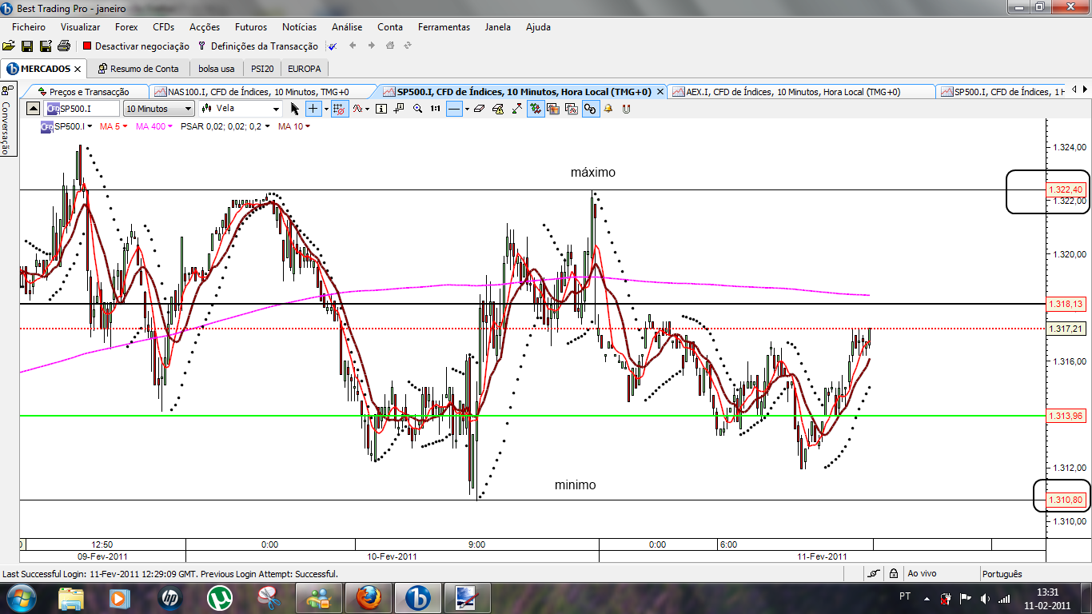Close the SP500.I chart tab
The image size is (1092, 614).
pyautogui.click(x=660, y=92)
